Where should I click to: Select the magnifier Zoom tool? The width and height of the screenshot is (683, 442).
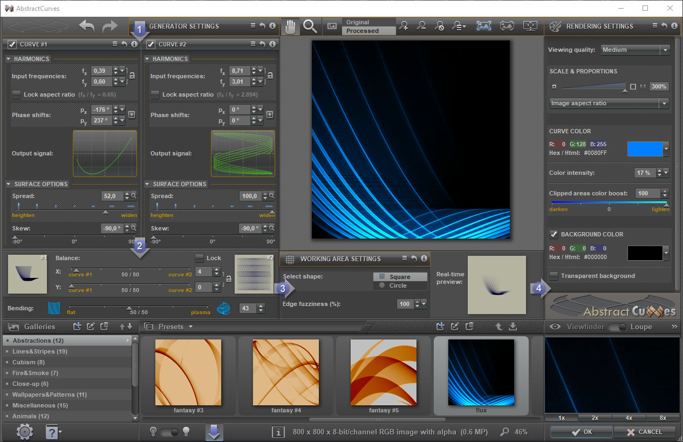[x=310, y=26]
